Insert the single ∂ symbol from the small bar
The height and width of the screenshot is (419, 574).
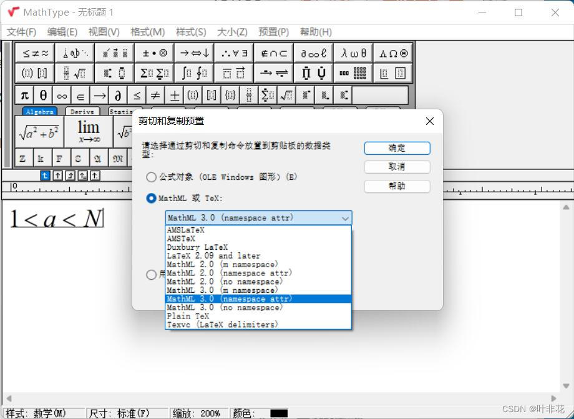(118, 96)
